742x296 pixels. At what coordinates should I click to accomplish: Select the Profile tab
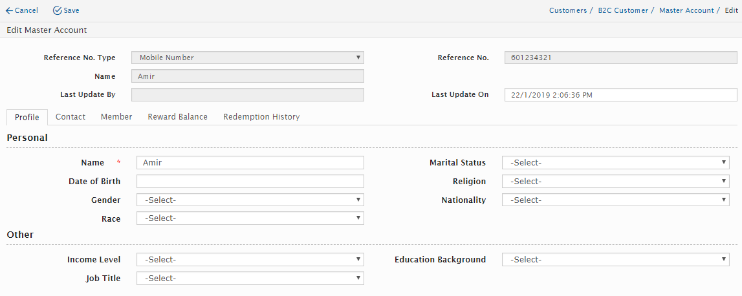click(27, 118)
